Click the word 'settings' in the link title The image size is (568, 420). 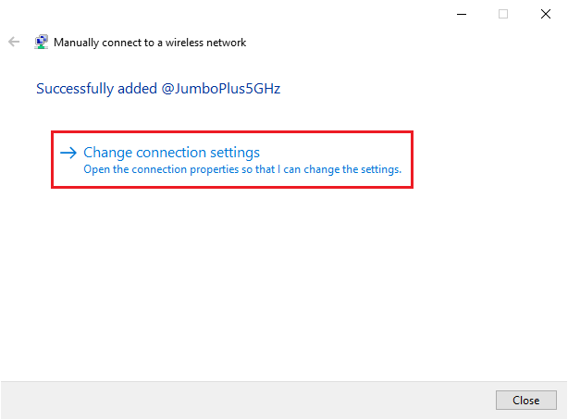pos(235,153)
